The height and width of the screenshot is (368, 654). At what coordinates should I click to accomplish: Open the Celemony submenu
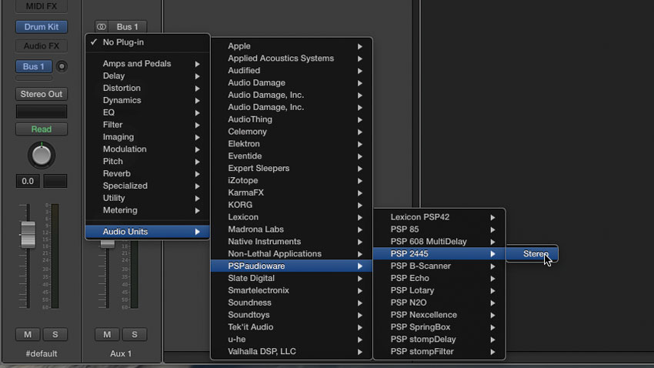click(x=292, y=132)
